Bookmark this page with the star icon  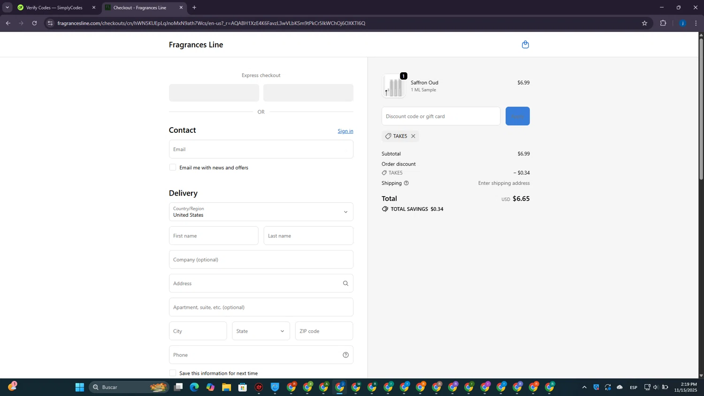tap(644, 23)
